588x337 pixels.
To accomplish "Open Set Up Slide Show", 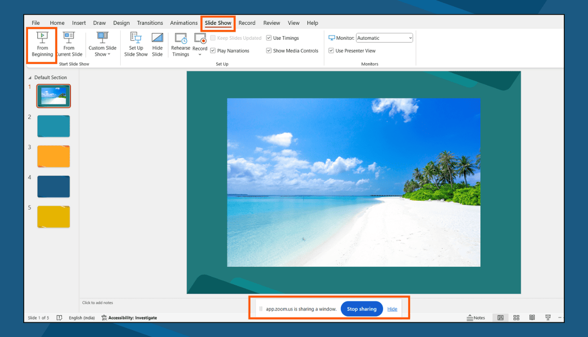I will (x=135, y=45).
